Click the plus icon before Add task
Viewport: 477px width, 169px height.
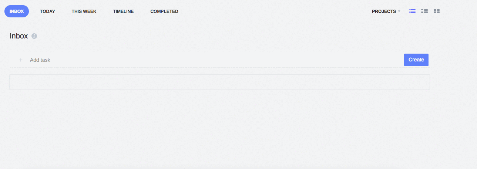point(21,60)
